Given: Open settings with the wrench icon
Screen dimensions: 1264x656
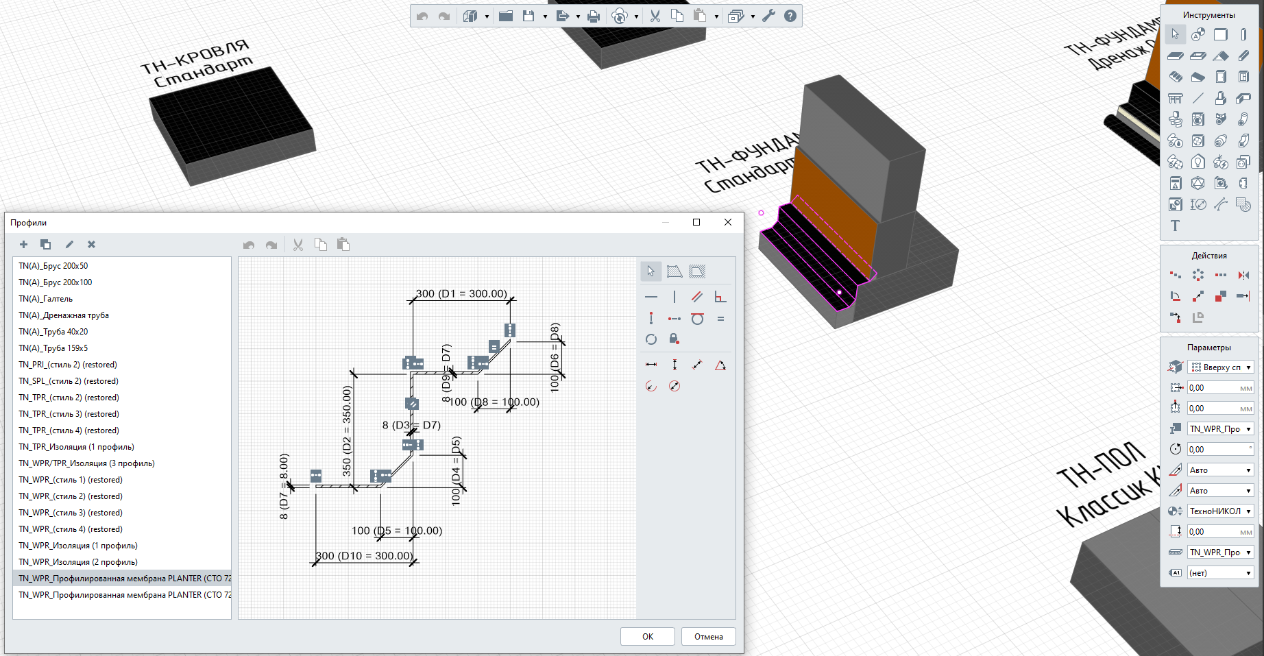Looking at the screenshot, I should (x=768, y=16).
